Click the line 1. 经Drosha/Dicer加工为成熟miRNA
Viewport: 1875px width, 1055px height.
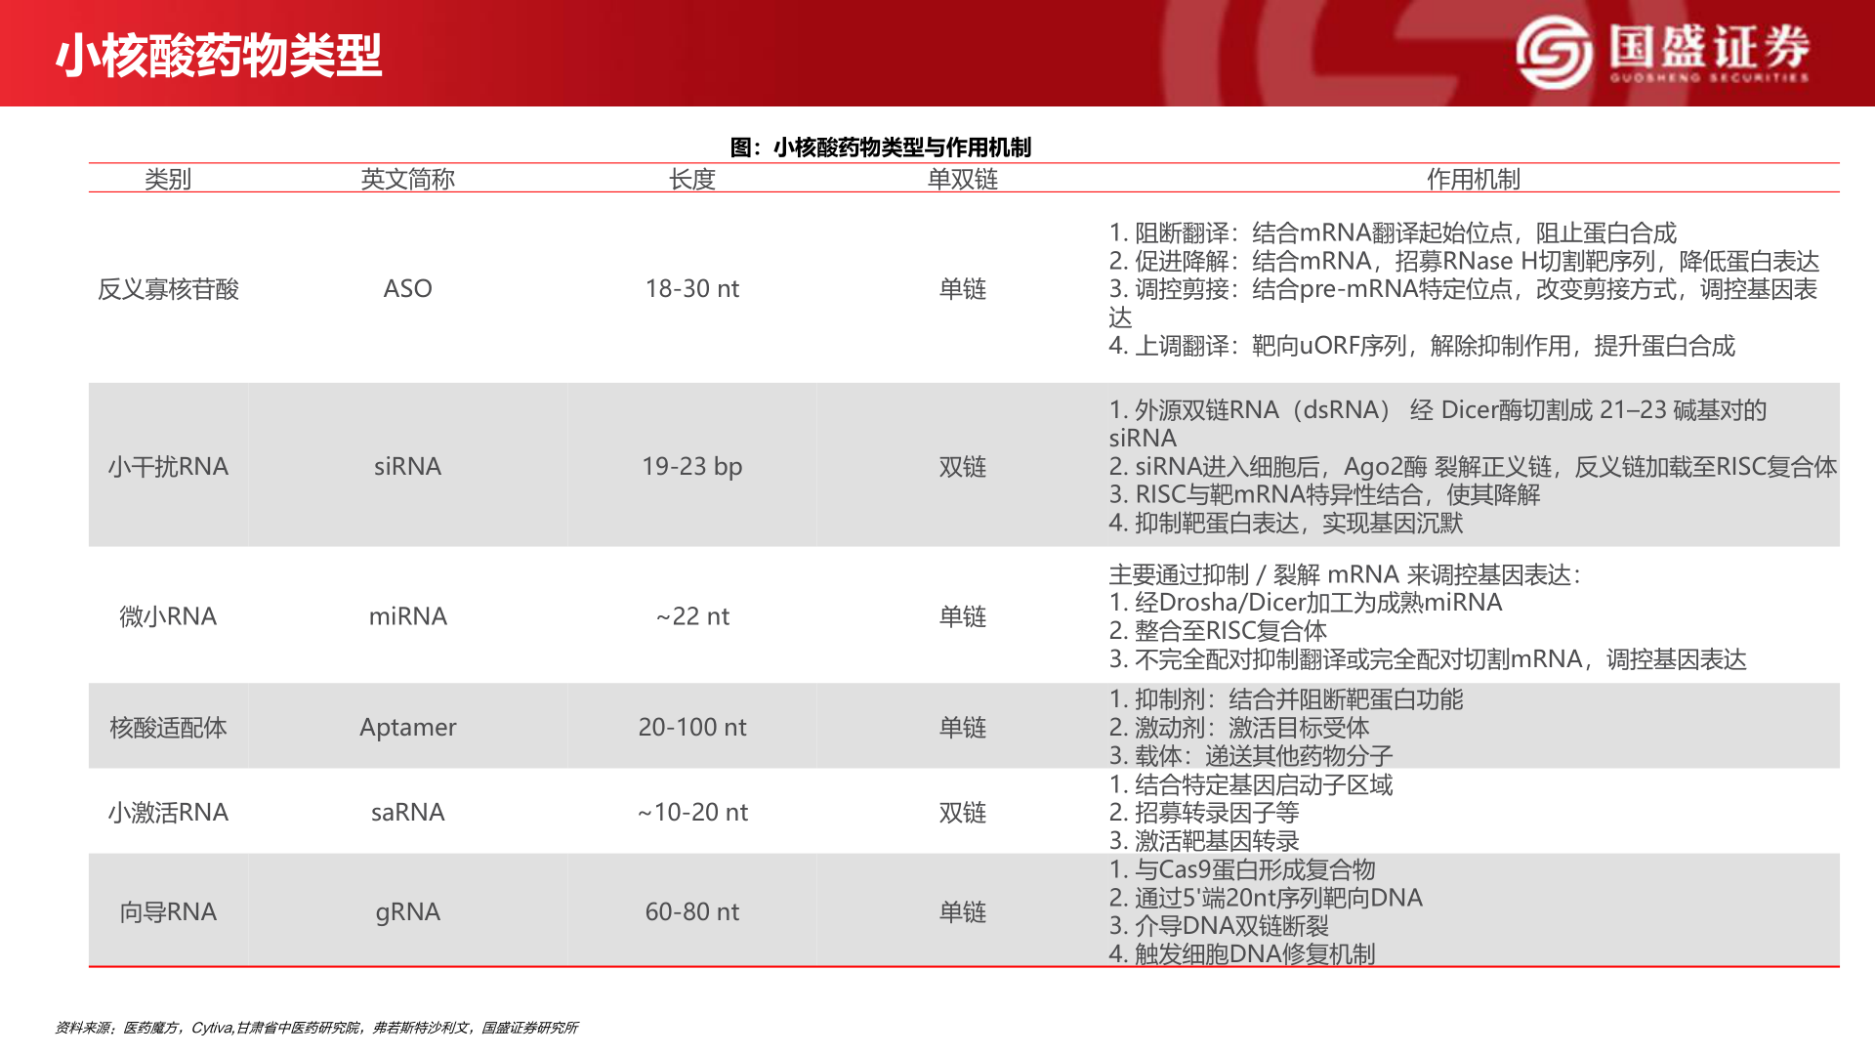pyautogui.click(x=1306, y=603)
